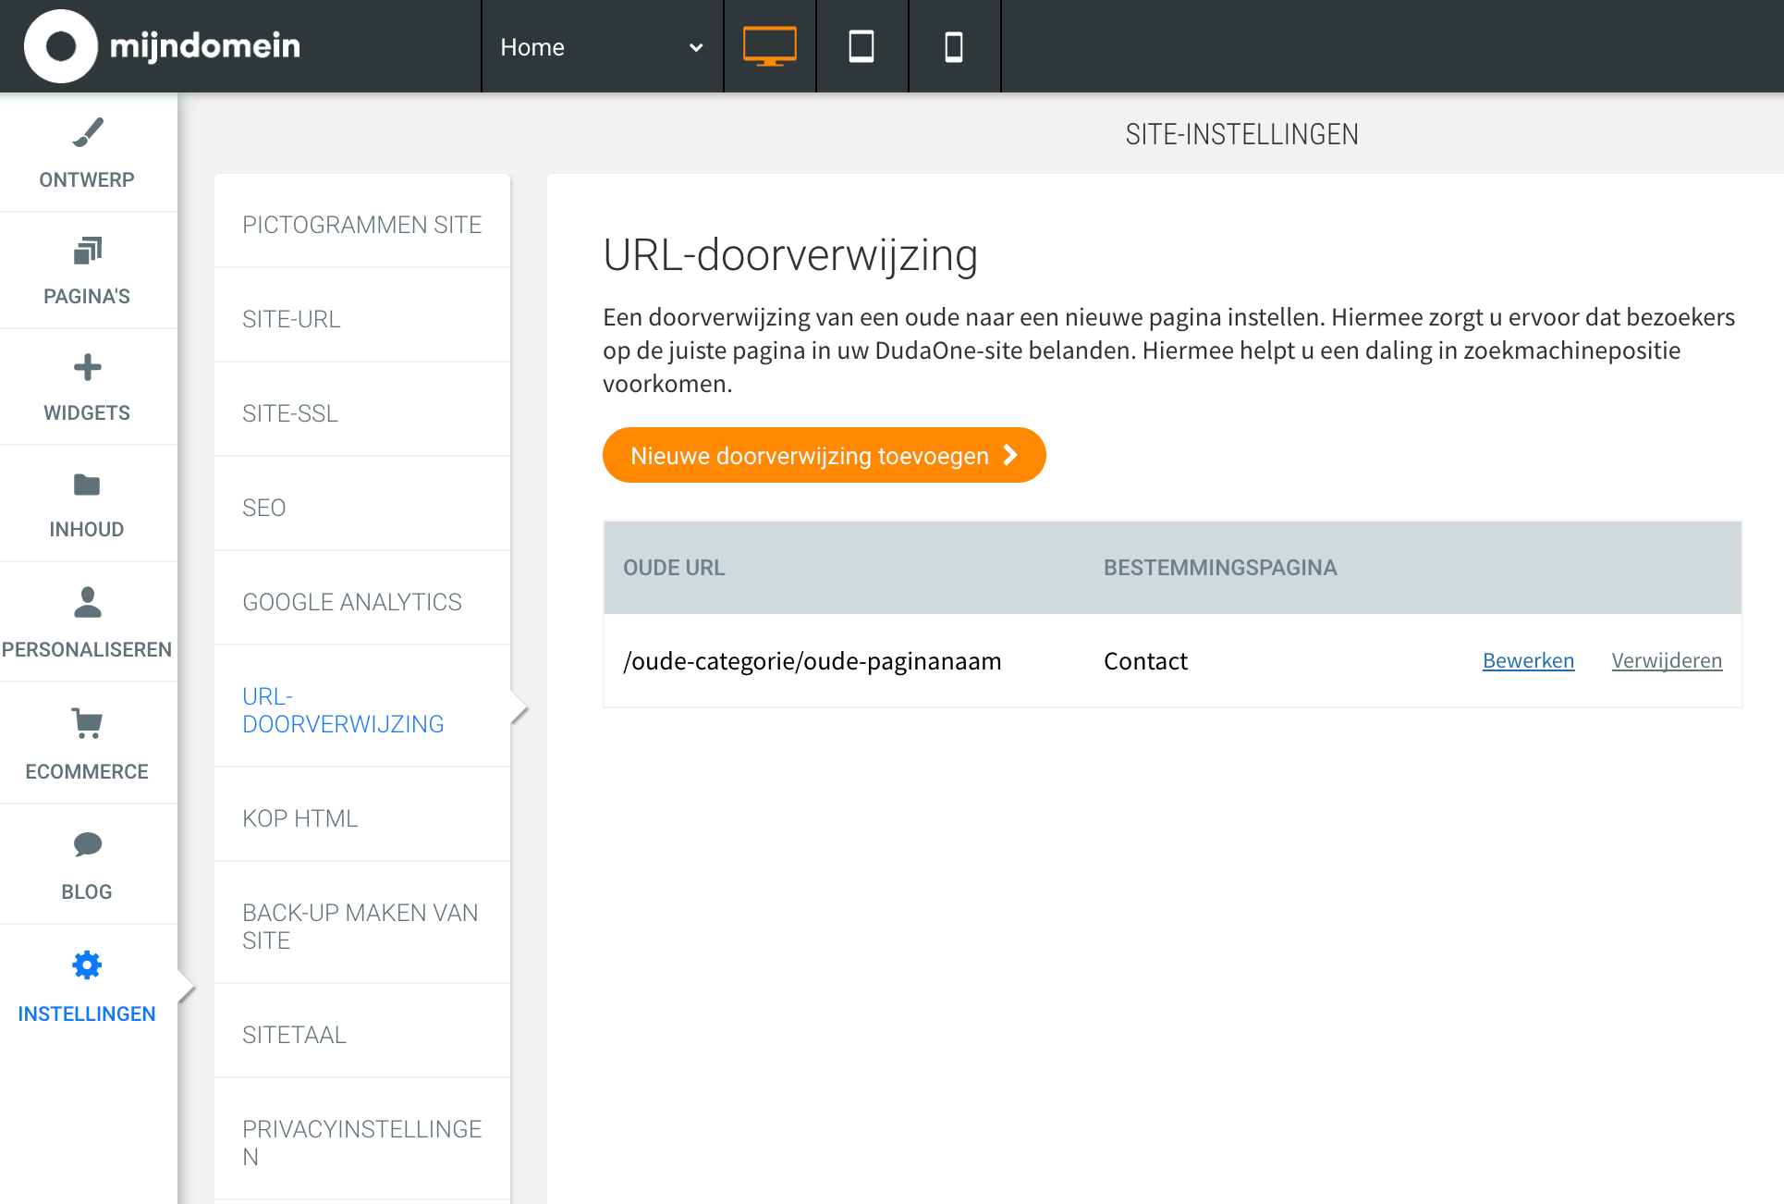Click the mijndomein logo
Image resolution: width=1784 pixels, height=1204 pixels.
point(163,46)
